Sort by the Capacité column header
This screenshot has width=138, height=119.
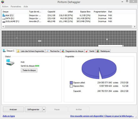point(51,12)
